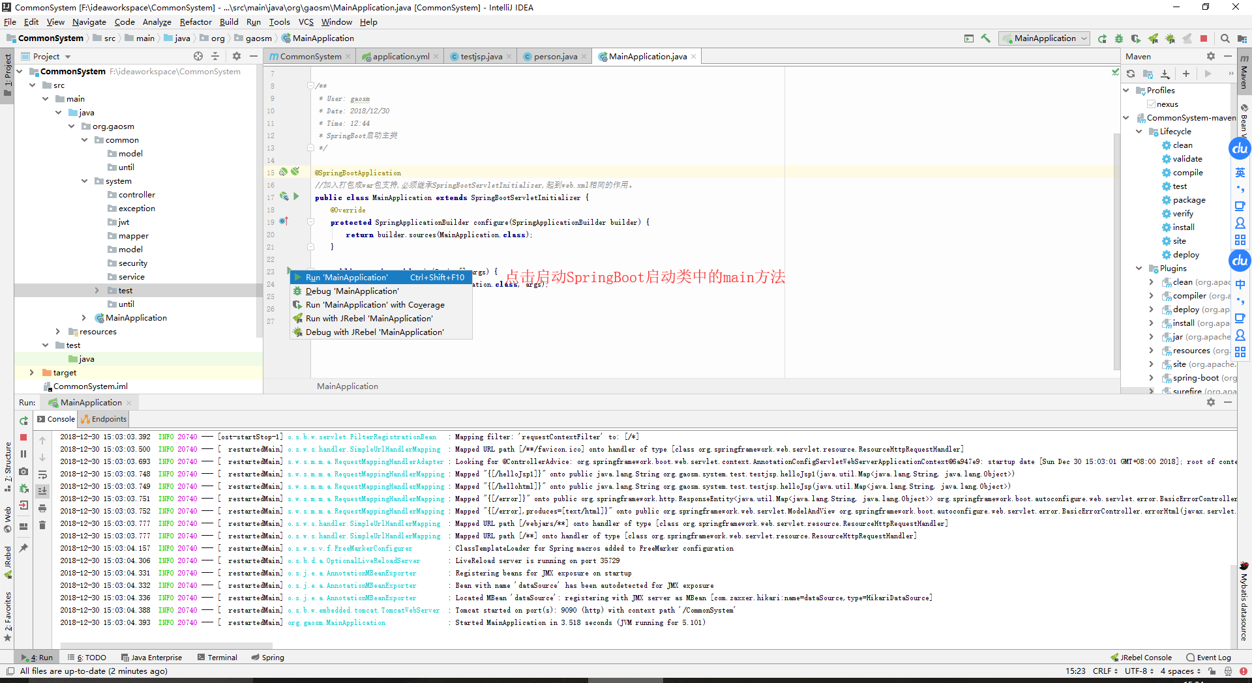The height and width of the screenshot is (683, 1252).
Task: Open Spring tool window button
Action: (x=267, y=658)
